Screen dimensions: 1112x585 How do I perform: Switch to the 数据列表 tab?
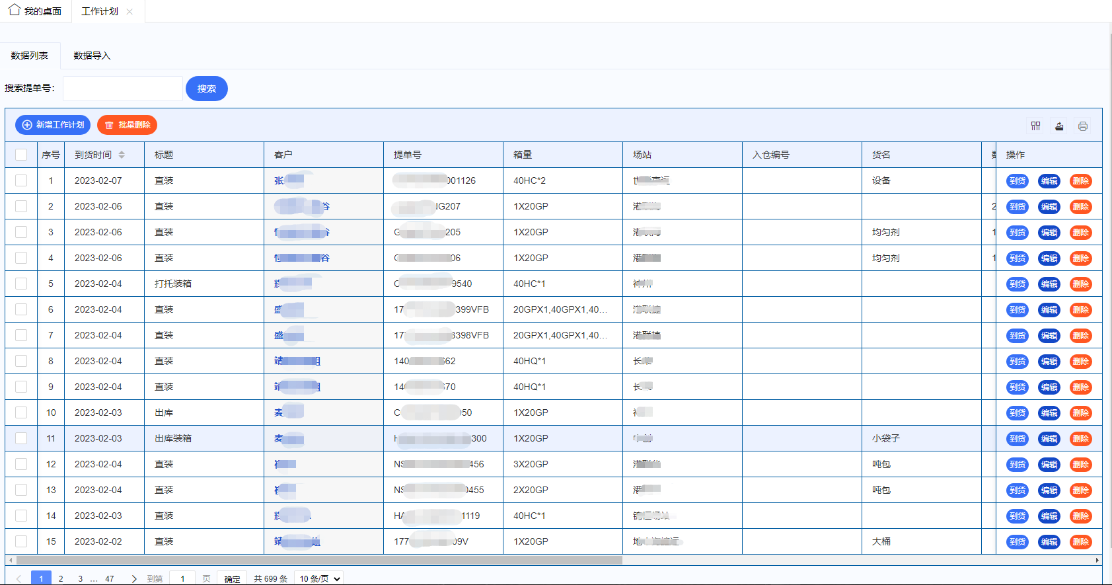point(30,56)
